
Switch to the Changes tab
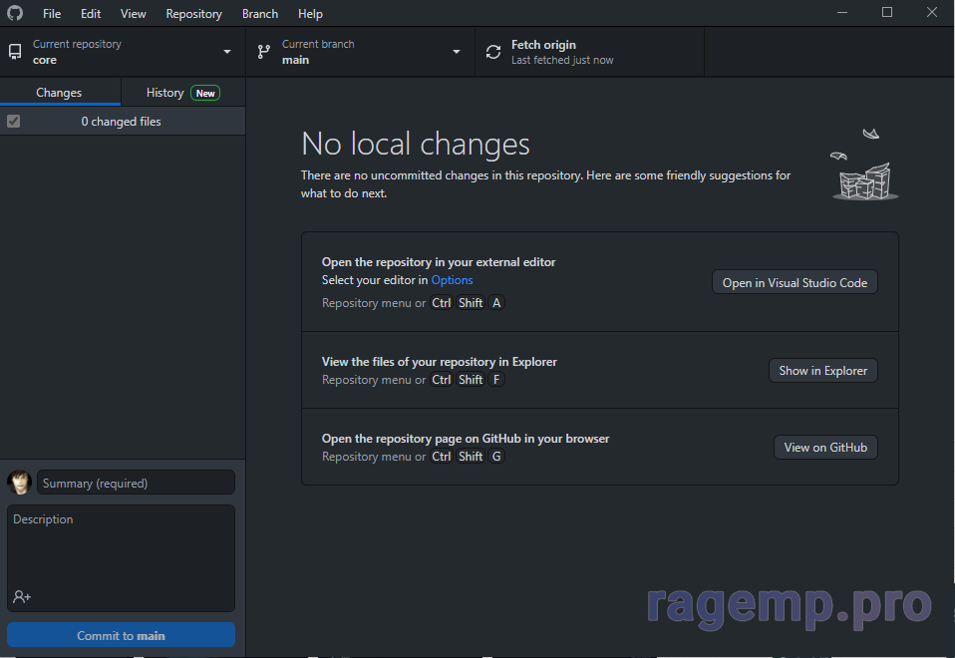(x=59, y=93)
